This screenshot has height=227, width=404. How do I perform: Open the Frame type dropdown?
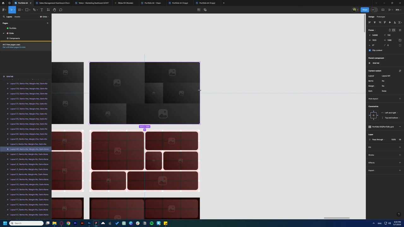(x=372, y=30)
